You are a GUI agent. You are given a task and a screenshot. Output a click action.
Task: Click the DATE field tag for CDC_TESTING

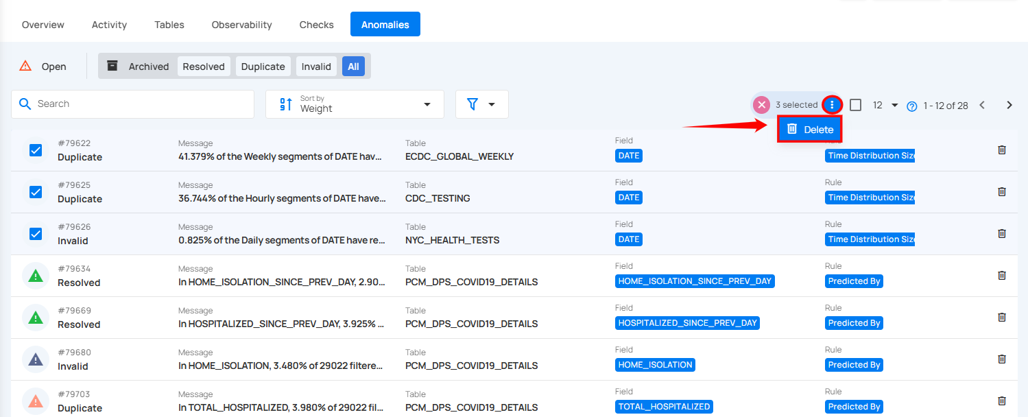[629, 198]
